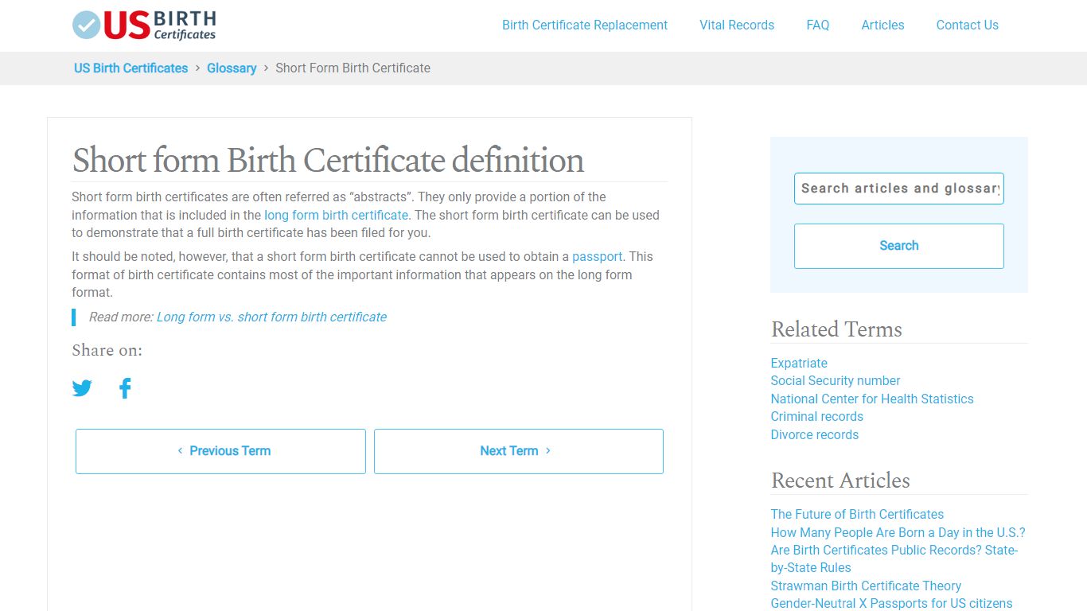Read Strawman Birth Certificate Theory article
The image size is (1087, 611).
866,586
